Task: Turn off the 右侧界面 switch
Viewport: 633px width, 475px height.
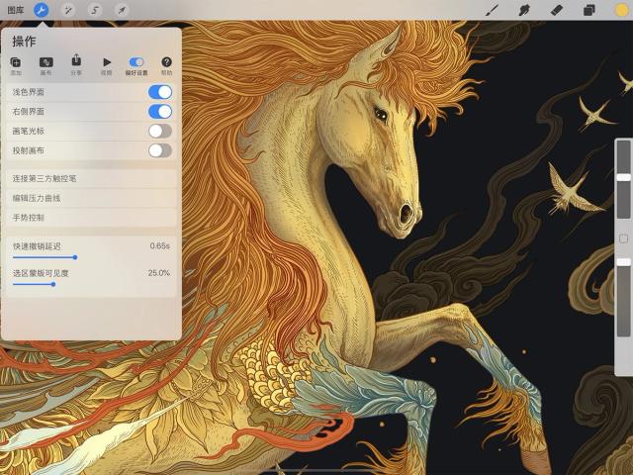Action: pos(160,112)
